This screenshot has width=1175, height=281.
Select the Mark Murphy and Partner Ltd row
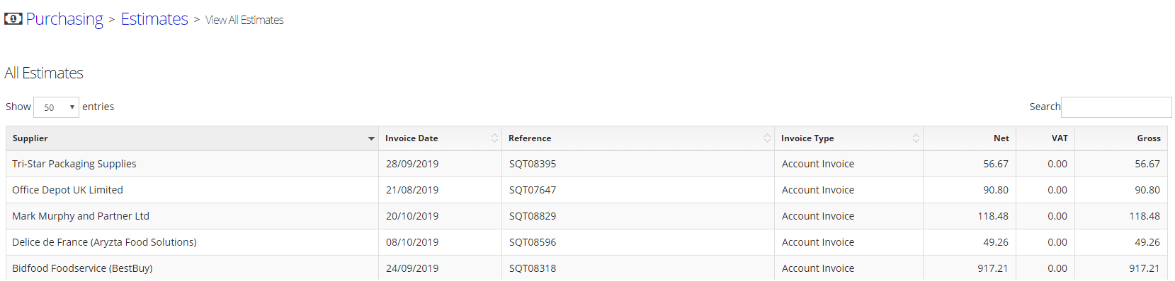click(x=586, y=216)
